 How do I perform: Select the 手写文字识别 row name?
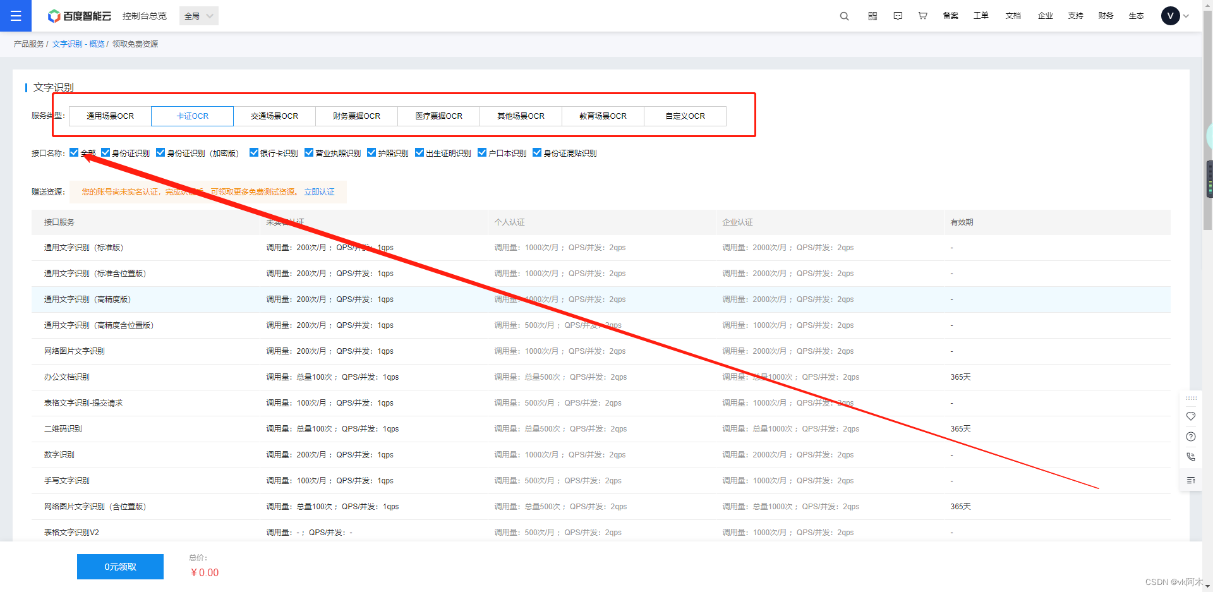point(66,481)
